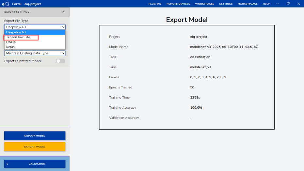Select Deepview RT from the list
Viewport: 304px width, 171px height.
35,32
